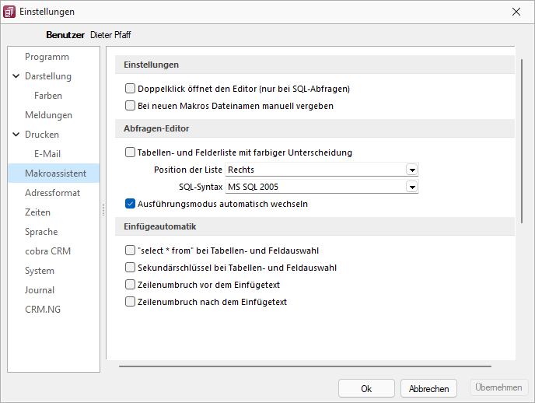Enable Doppelklick öffnet den Editor checkbox

click(x=130, y=89)
